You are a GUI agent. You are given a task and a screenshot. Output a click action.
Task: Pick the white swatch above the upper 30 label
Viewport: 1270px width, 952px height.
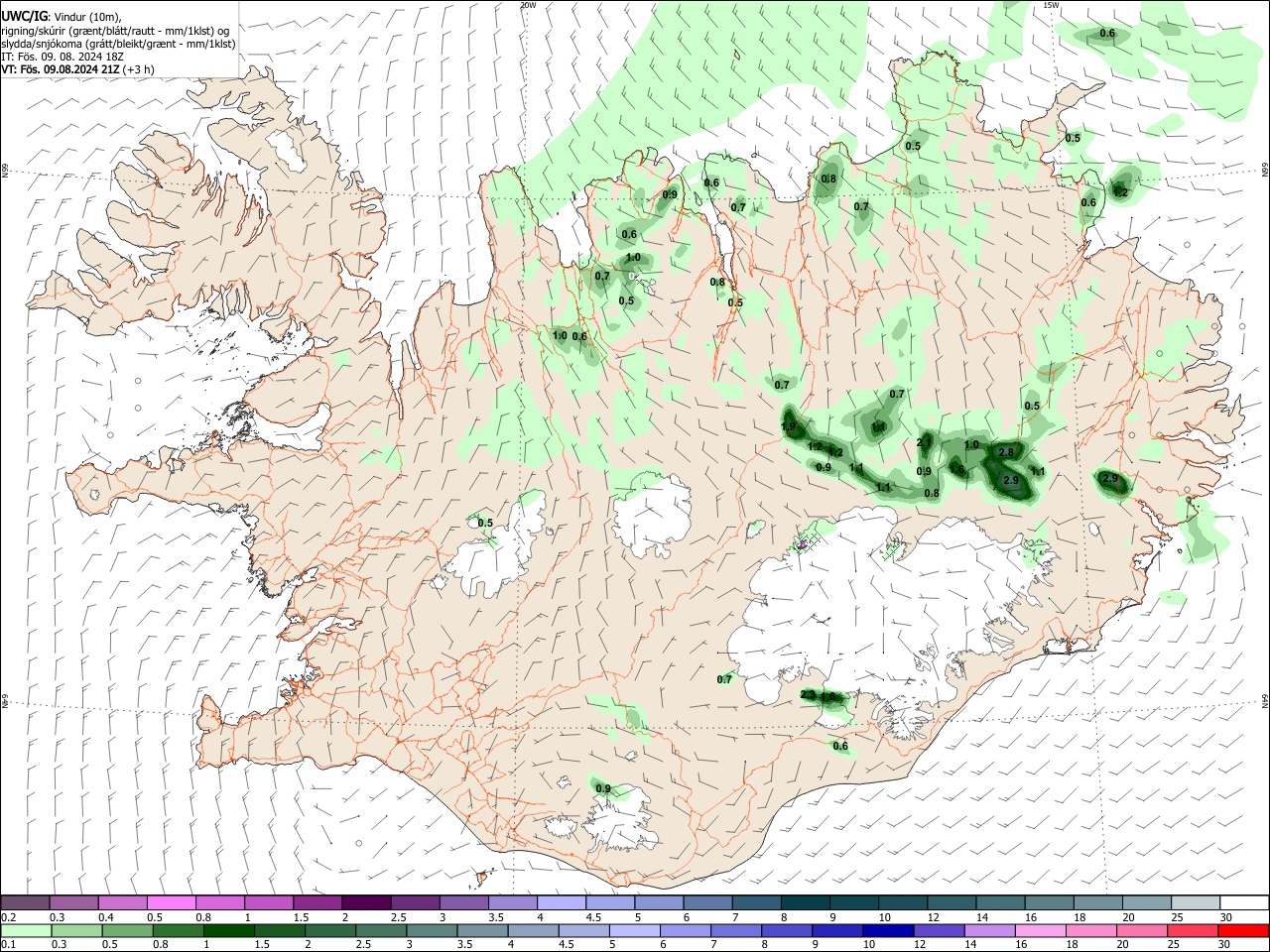1243,903
